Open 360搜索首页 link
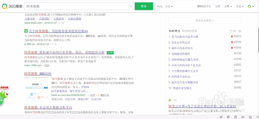259x119 pixels. pyautogui.click(x=204, y=6)
